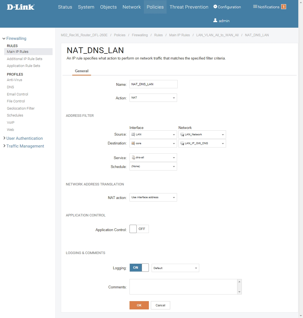Image resolution: width=303 pixels, height=318 pixels.
Task: Expand the User Authentication section
Action: 24,138
